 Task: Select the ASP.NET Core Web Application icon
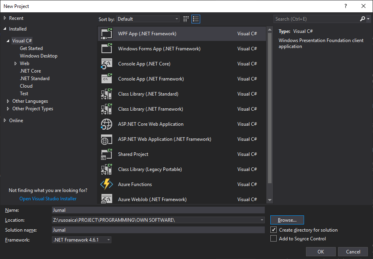[x=107, y=124]
